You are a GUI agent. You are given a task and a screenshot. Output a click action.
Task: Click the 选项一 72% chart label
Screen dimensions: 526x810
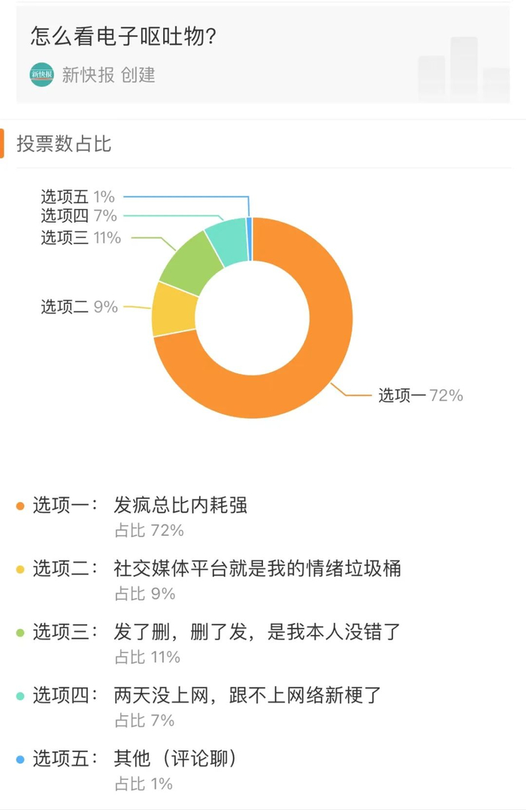tap(420, 395)
